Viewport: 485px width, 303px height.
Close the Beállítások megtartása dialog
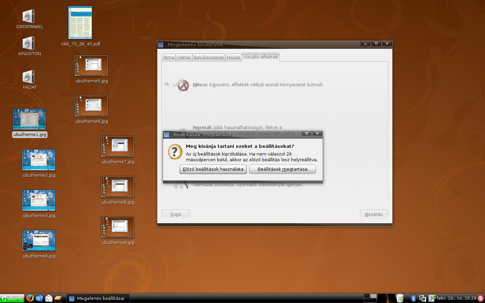click(317, 134)
